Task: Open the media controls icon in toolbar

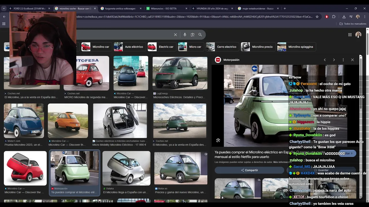Action: [351, 17]
